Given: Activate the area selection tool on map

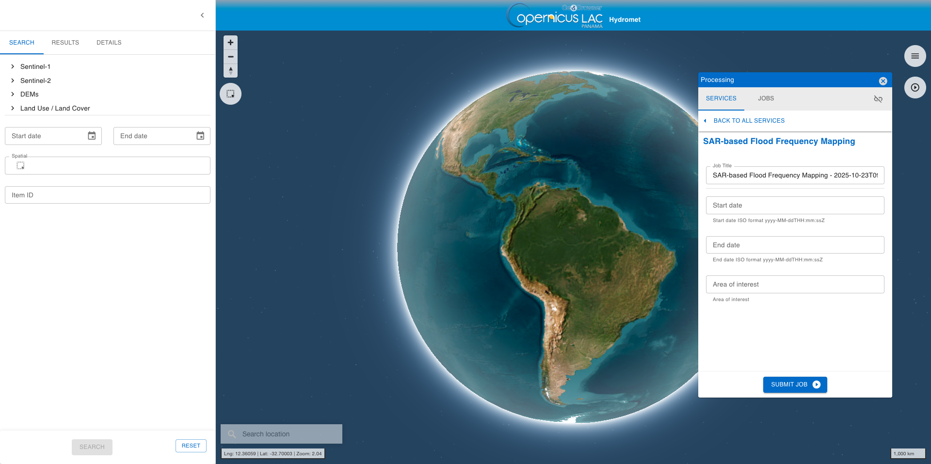Looking at the screenshot, I should pos(231,94).
